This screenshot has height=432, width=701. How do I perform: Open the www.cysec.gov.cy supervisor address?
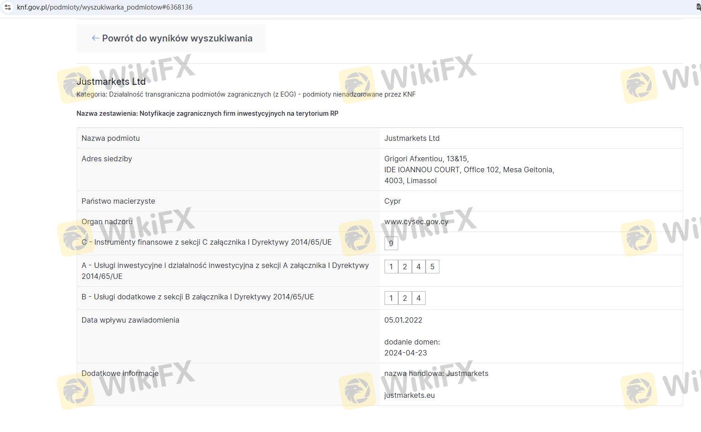(416, 221)
